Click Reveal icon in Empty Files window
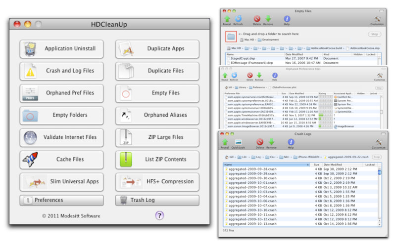 pos(227,20)
